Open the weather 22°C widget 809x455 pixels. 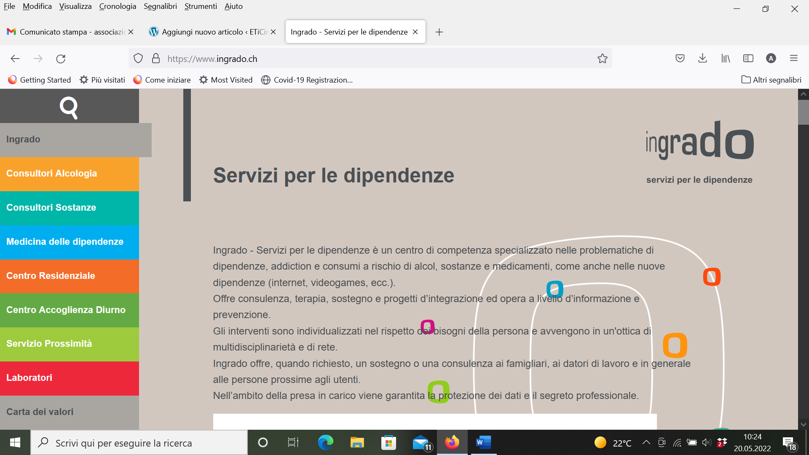click(613, 443)
